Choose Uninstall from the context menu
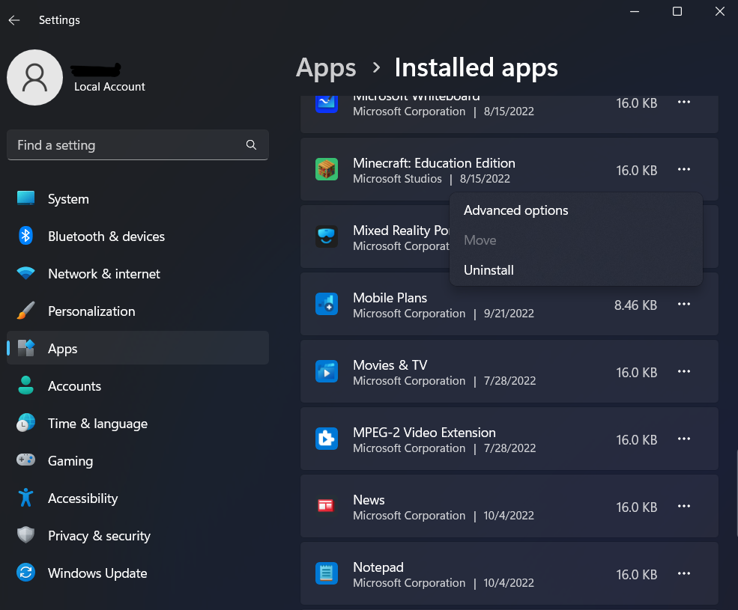The width and height of the screenshot is (738, 610). point(489,270)
